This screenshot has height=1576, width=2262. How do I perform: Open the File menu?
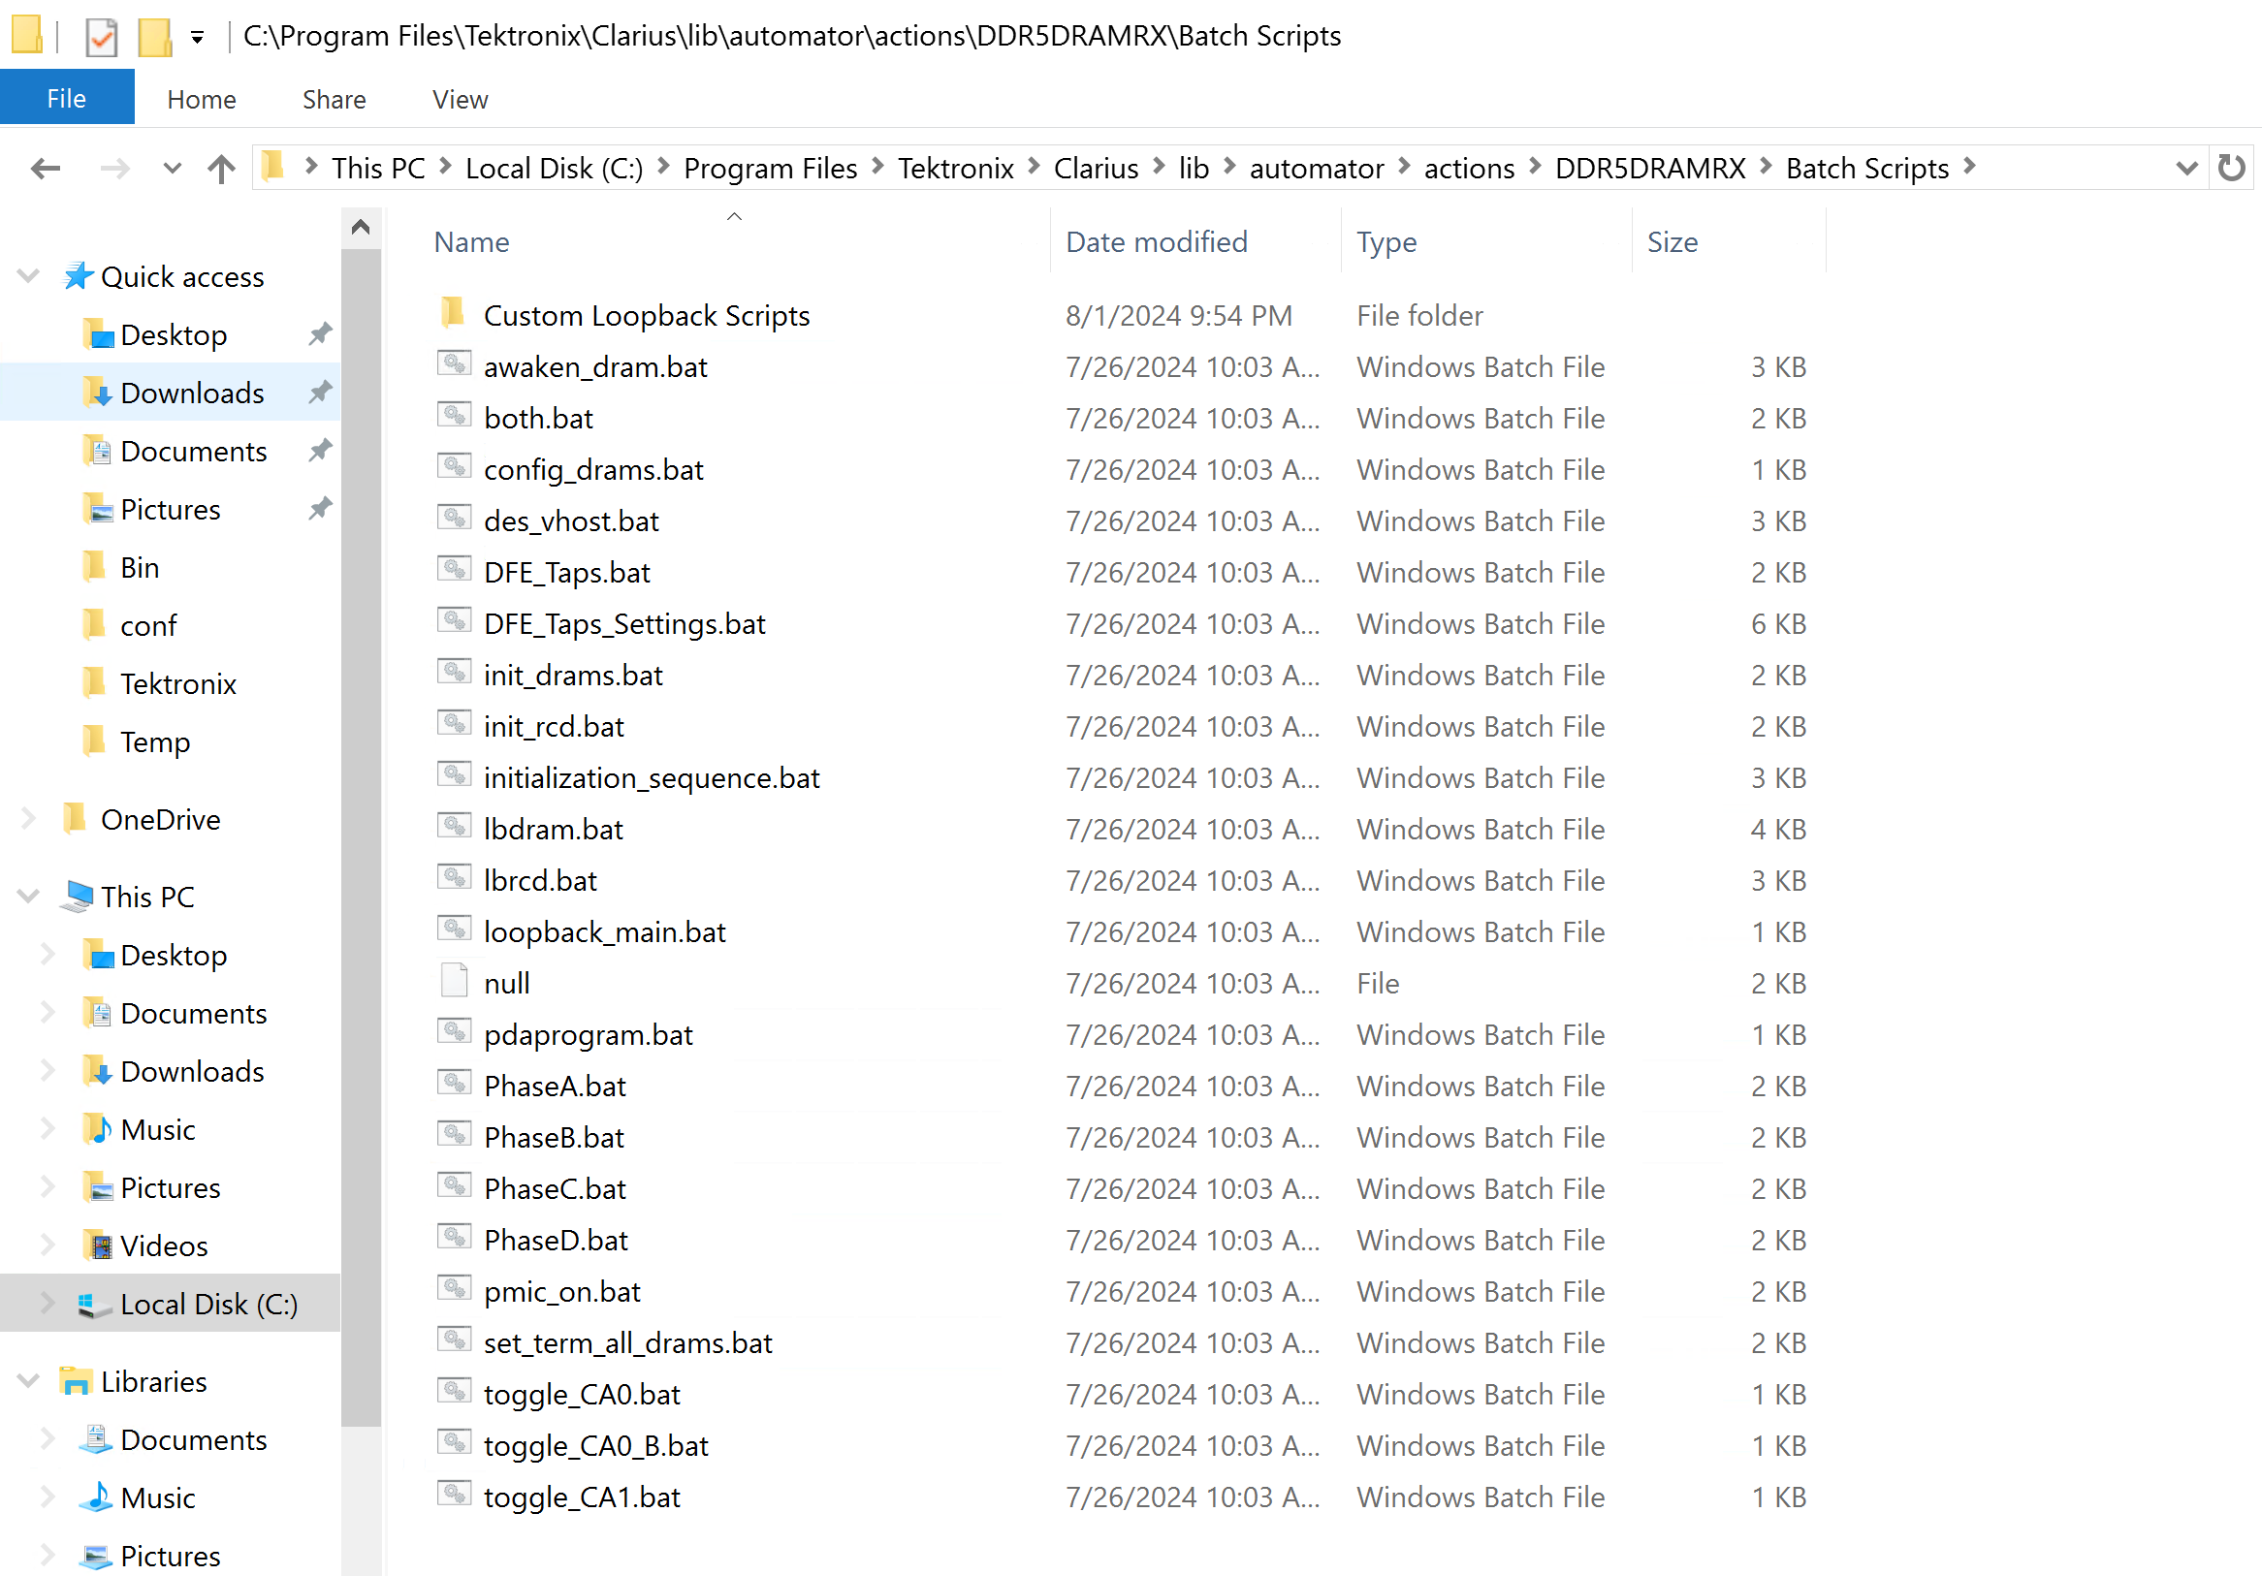coord(66,99)
